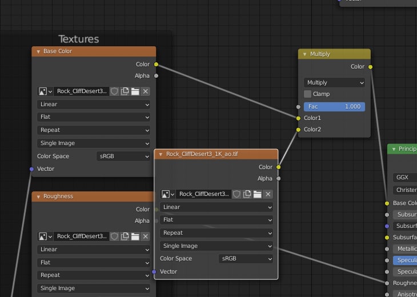Edit image name field in Base Color node
The height and width of the screenshot is (297, 417).
(81, 91)
